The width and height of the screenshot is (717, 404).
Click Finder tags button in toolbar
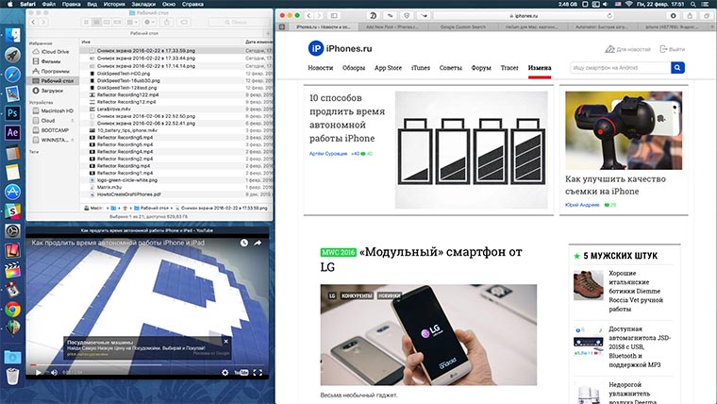click(184, 22)
